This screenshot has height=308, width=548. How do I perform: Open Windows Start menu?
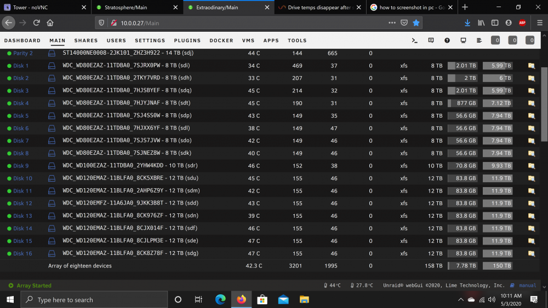coord(10,300)
